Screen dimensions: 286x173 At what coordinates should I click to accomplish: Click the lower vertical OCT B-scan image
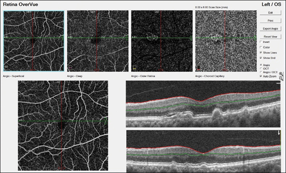click(x=203, y=151)
